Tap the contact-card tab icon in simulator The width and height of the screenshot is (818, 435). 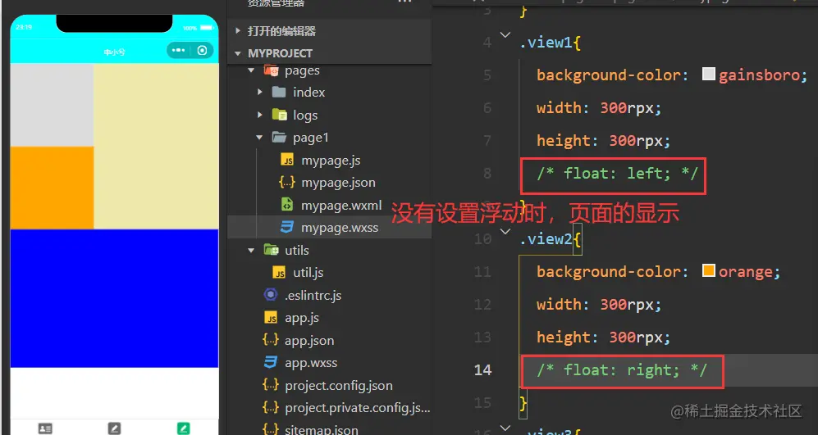(x=45, y=428)
